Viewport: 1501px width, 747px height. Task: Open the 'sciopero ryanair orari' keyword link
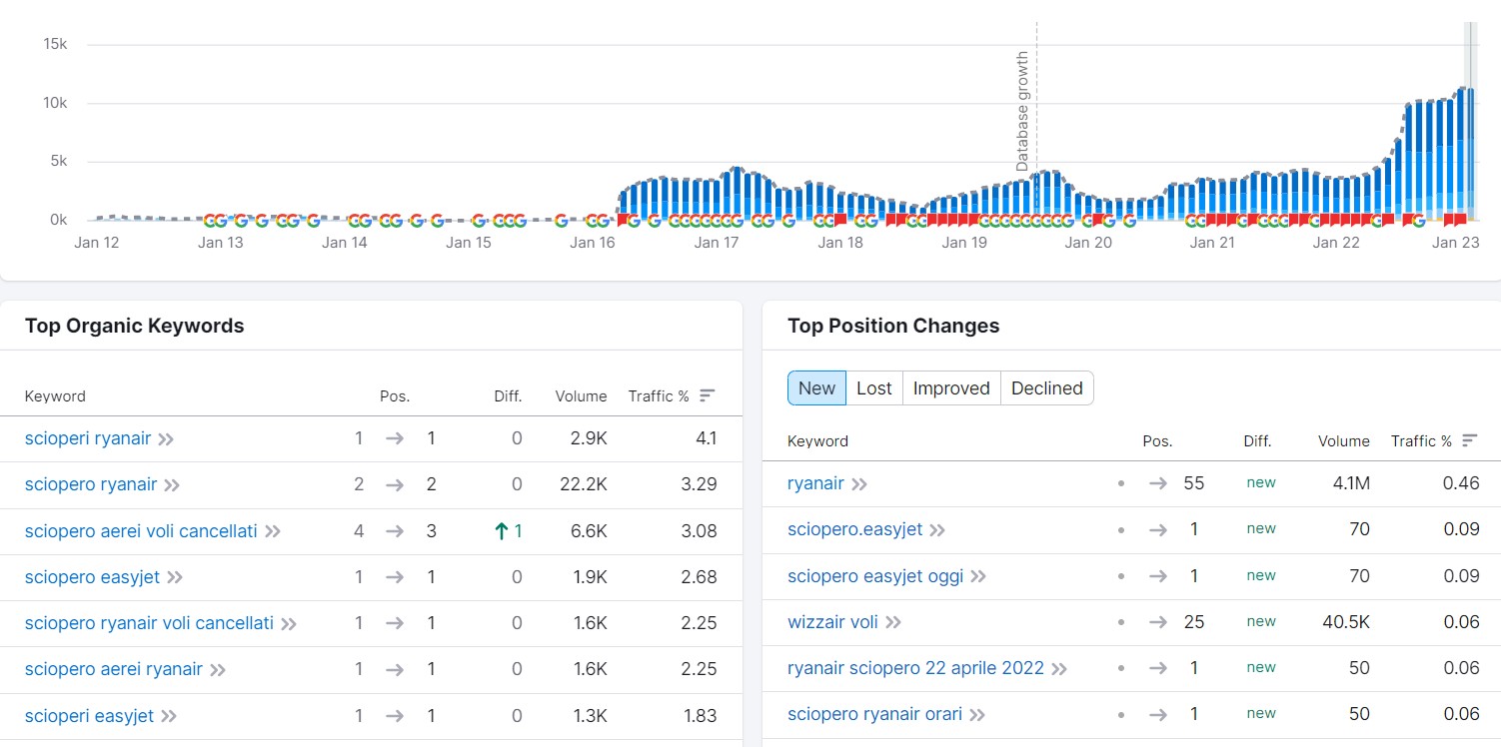coord(875,715)
